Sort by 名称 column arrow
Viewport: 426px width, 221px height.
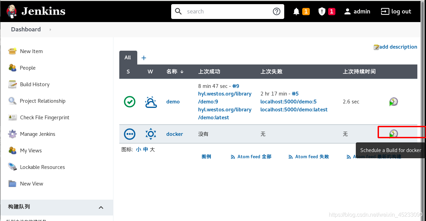182,72
